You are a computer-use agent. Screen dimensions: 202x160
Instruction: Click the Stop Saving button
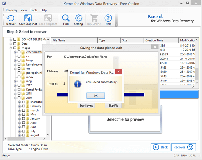[86, 106]
